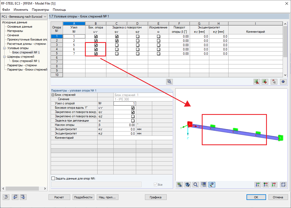
Task: Select 'Материалы' in navigator
Action: (x=15, y=31)
